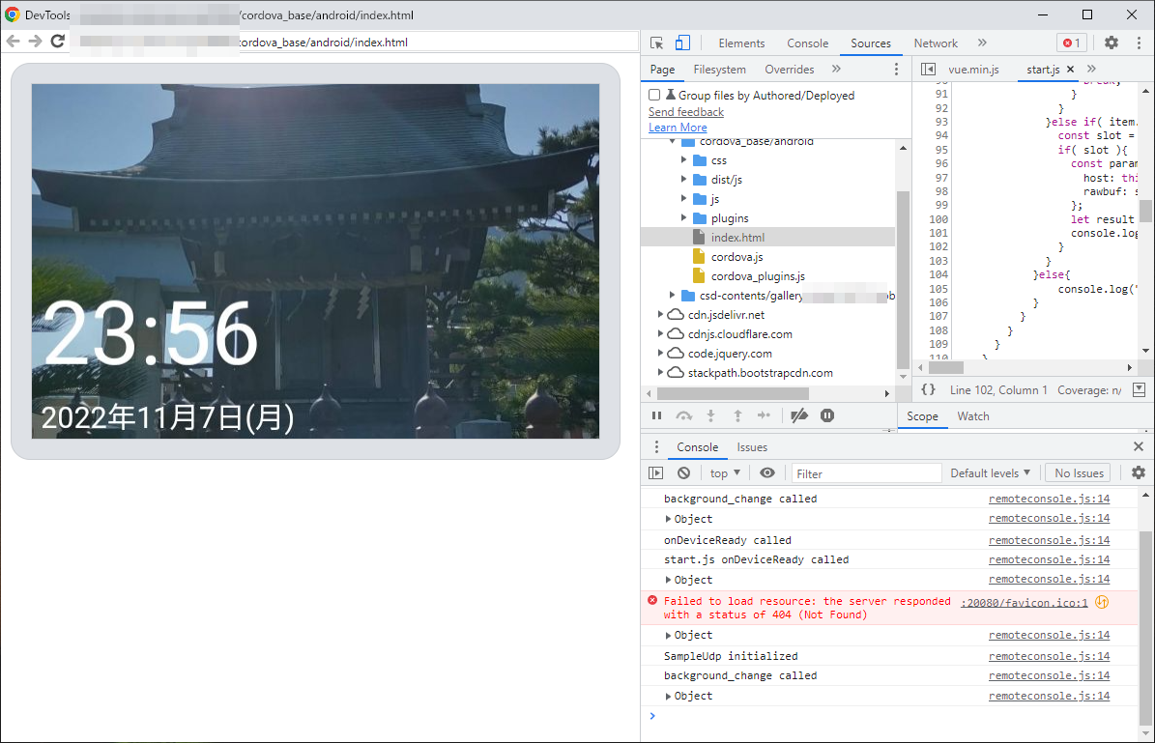The height and width of the screenshot is (743, 1155).
Task: Click the coverage details icon in status bar
Action: pos(1139,389)
